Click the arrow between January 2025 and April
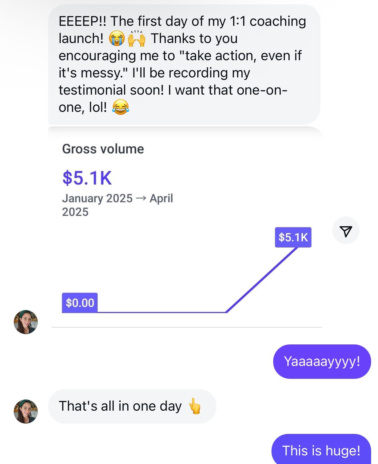Viewport: 378px width, 464px height. pyautogui.click(x=141, y=198)
